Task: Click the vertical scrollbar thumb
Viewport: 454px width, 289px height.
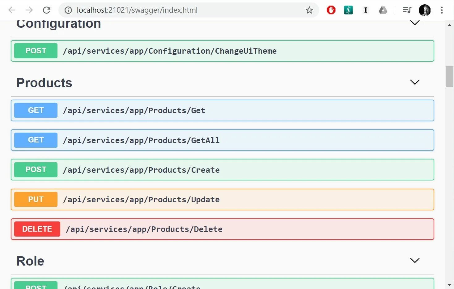Action: (449, 76)
